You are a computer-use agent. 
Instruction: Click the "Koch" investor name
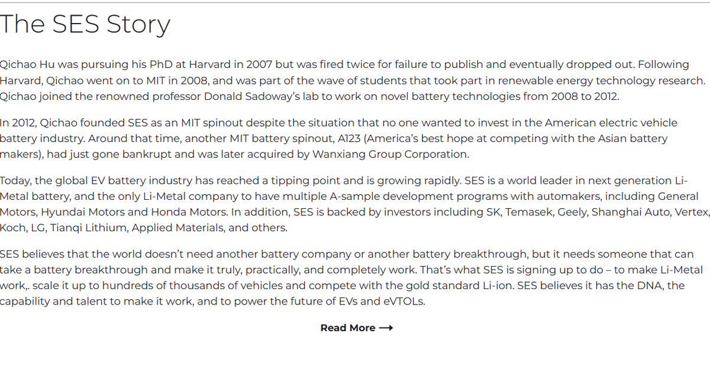pos(12,228)
